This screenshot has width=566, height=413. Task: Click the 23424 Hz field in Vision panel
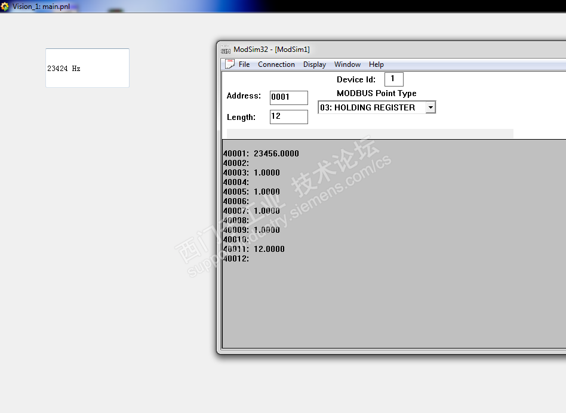87,68
